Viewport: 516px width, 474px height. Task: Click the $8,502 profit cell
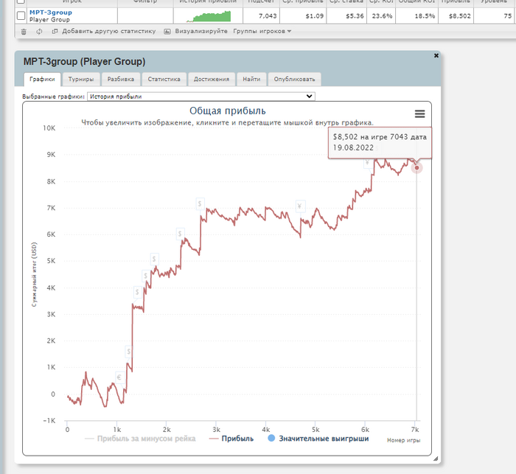point(457,15)
